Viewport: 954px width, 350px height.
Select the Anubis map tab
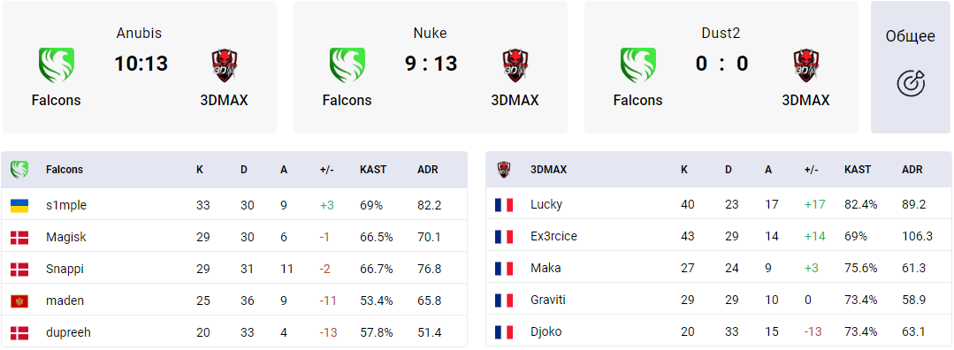coord(140,67)
